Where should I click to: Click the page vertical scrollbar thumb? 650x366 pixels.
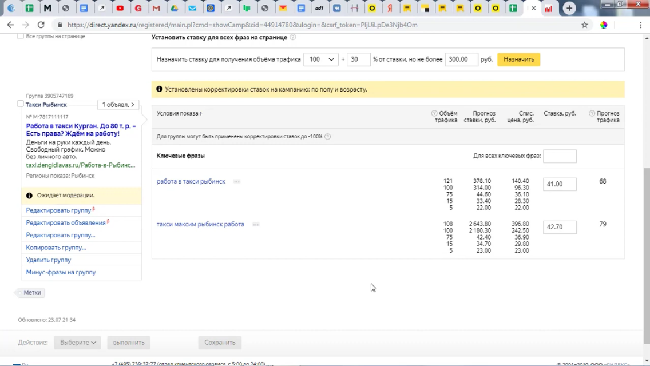click(x=646, y=255)
